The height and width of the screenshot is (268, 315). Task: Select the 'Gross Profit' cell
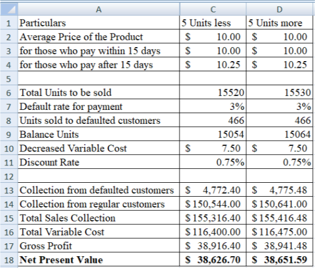98,246
